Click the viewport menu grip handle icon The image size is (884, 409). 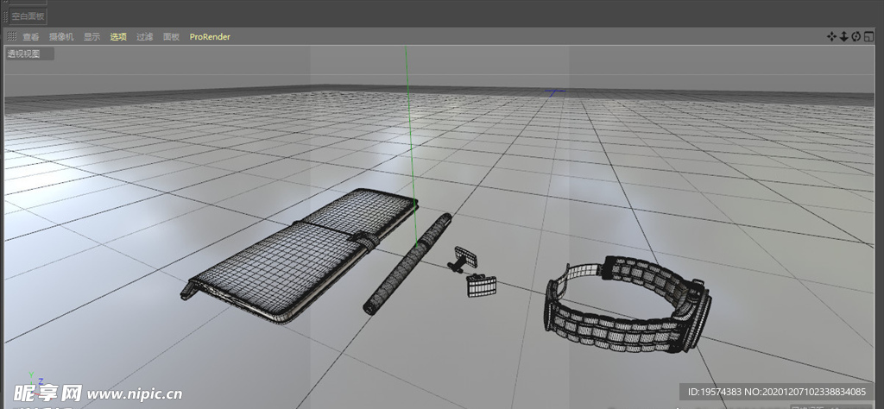[x=11, y=36]
